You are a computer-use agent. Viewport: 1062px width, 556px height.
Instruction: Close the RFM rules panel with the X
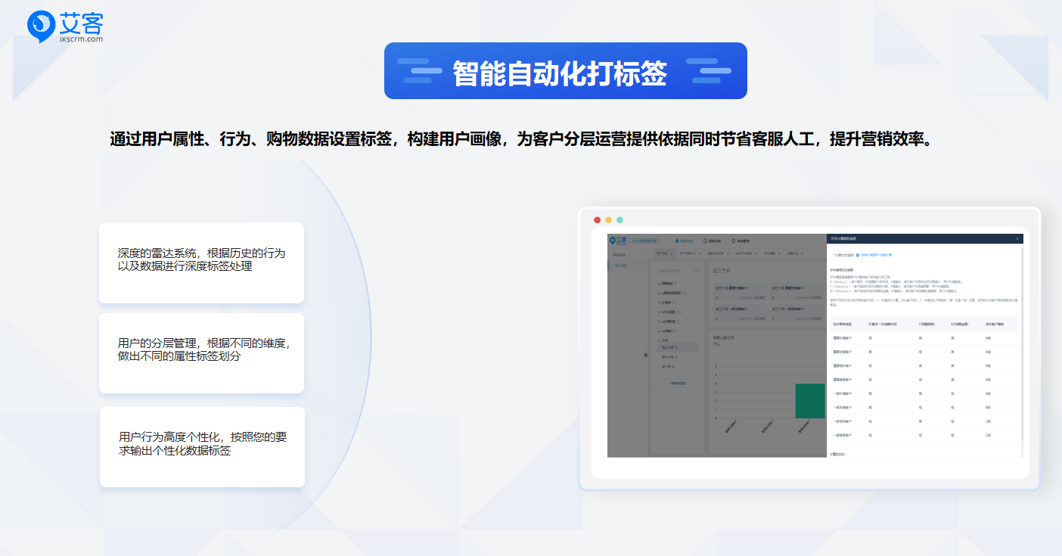[1017, 238]
